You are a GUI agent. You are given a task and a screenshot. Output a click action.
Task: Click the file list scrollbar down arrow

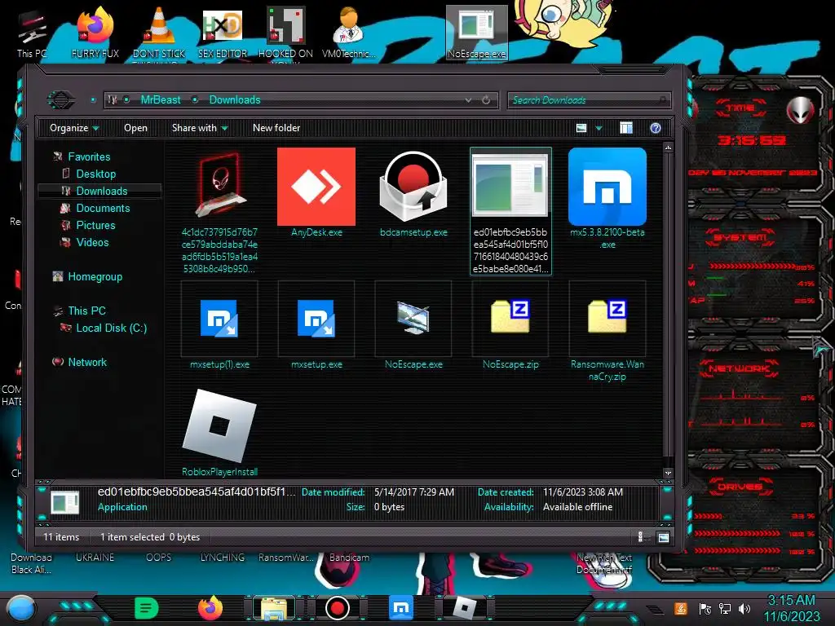coord(668,473)
